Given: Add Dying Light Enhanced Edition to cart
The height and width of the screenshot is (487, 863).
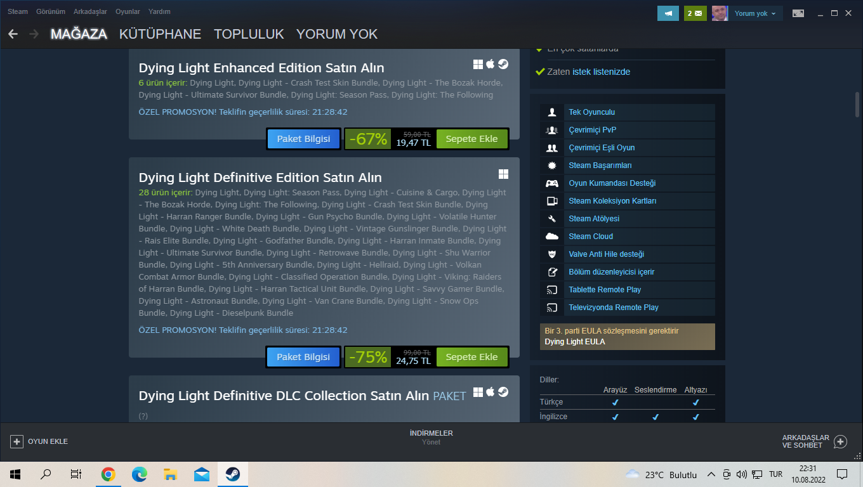Looking at the screenshot, I should pos(471,139).
